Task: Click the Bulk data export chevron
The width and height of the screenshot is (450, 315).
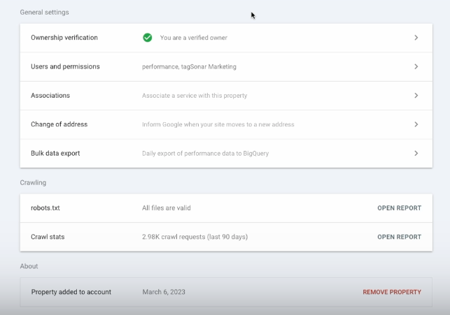Action: [x=416, y=153]
